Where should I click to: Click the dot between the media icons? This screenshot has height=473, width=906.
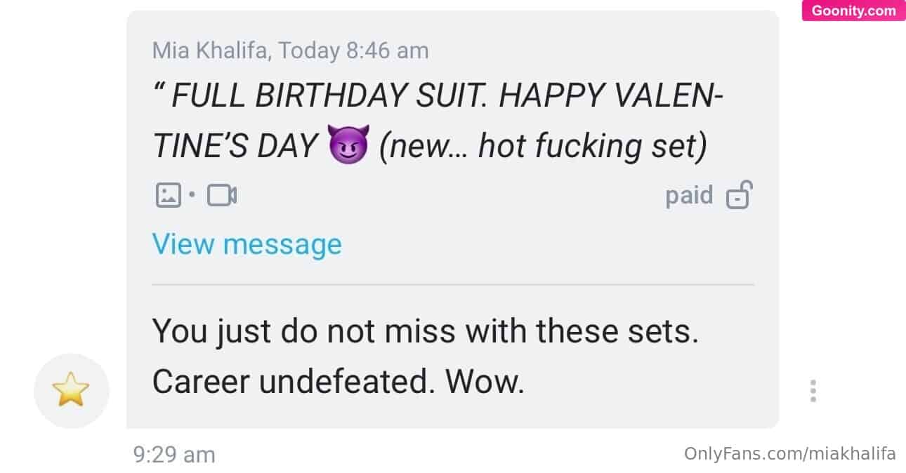click(x=192, y=195)
